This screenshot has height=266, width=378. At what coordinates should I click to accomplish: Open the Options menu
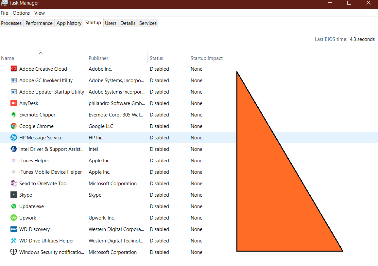click(21, 13)
